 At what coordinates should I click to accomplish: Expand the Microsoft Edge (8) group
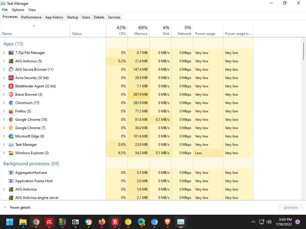4,136
